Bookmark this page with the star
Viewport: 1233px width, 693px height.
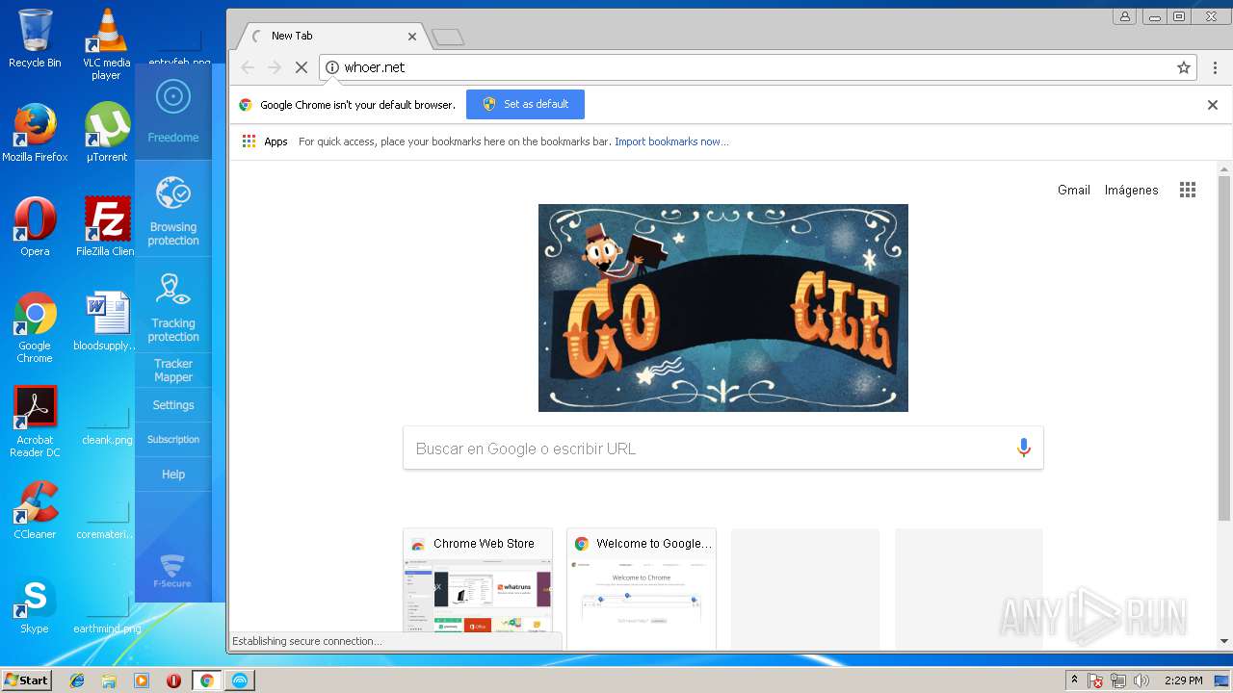coord(1184,67)
